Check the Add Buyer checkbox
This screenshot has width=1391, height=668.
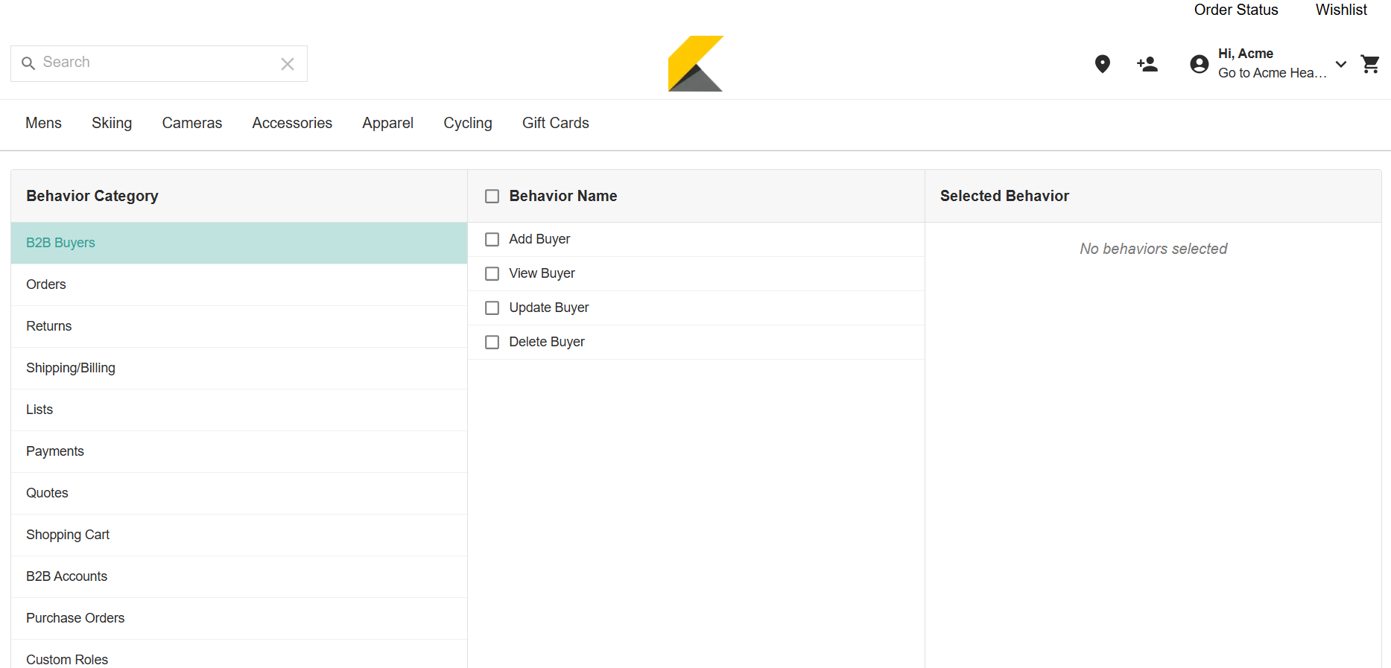(492, 240)
